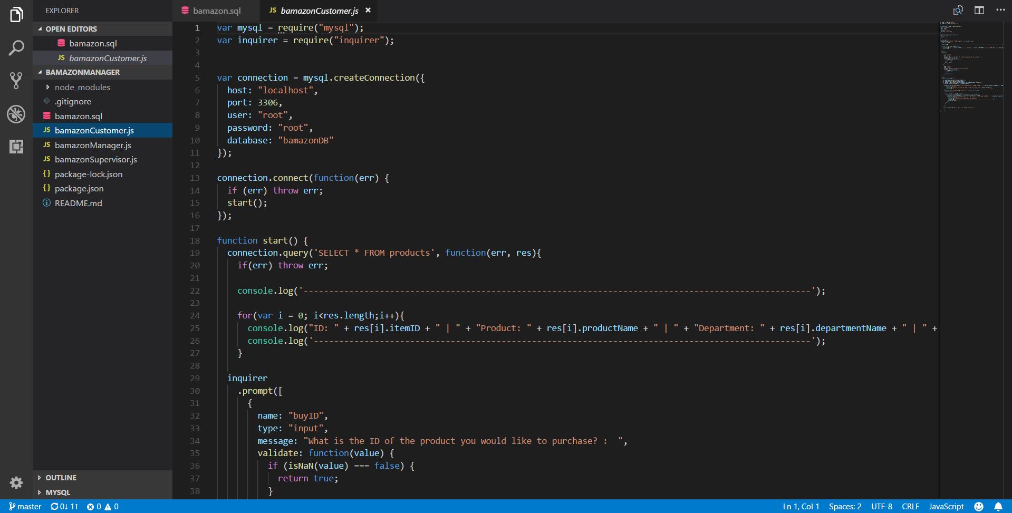
Task: Click the feedback smiley icon
Action: (x=979, y=506)
